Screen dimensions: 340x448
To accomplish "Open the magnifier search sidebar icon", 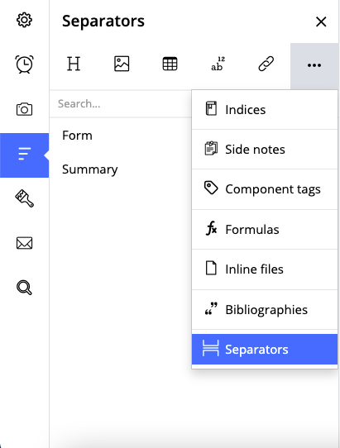I will tap(24, 288).
